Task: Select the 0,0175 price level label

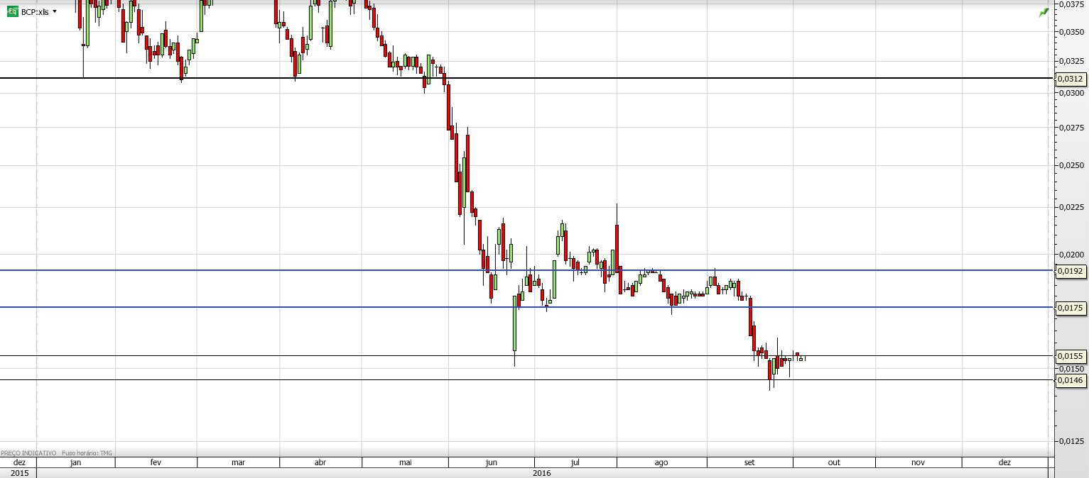Action: (x=1071, y=308)
